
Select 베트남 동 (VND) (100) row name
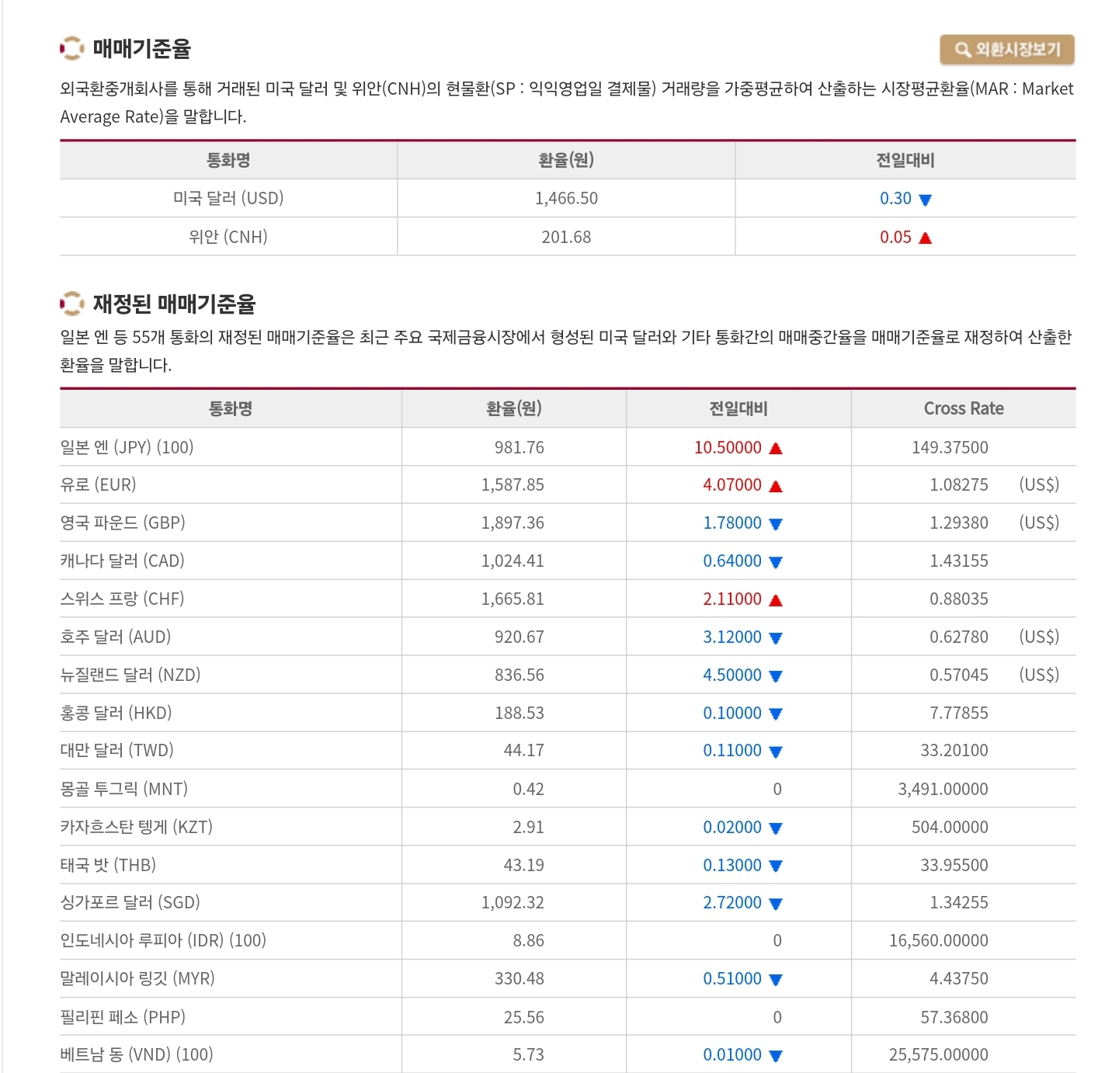coord(137,1054)
